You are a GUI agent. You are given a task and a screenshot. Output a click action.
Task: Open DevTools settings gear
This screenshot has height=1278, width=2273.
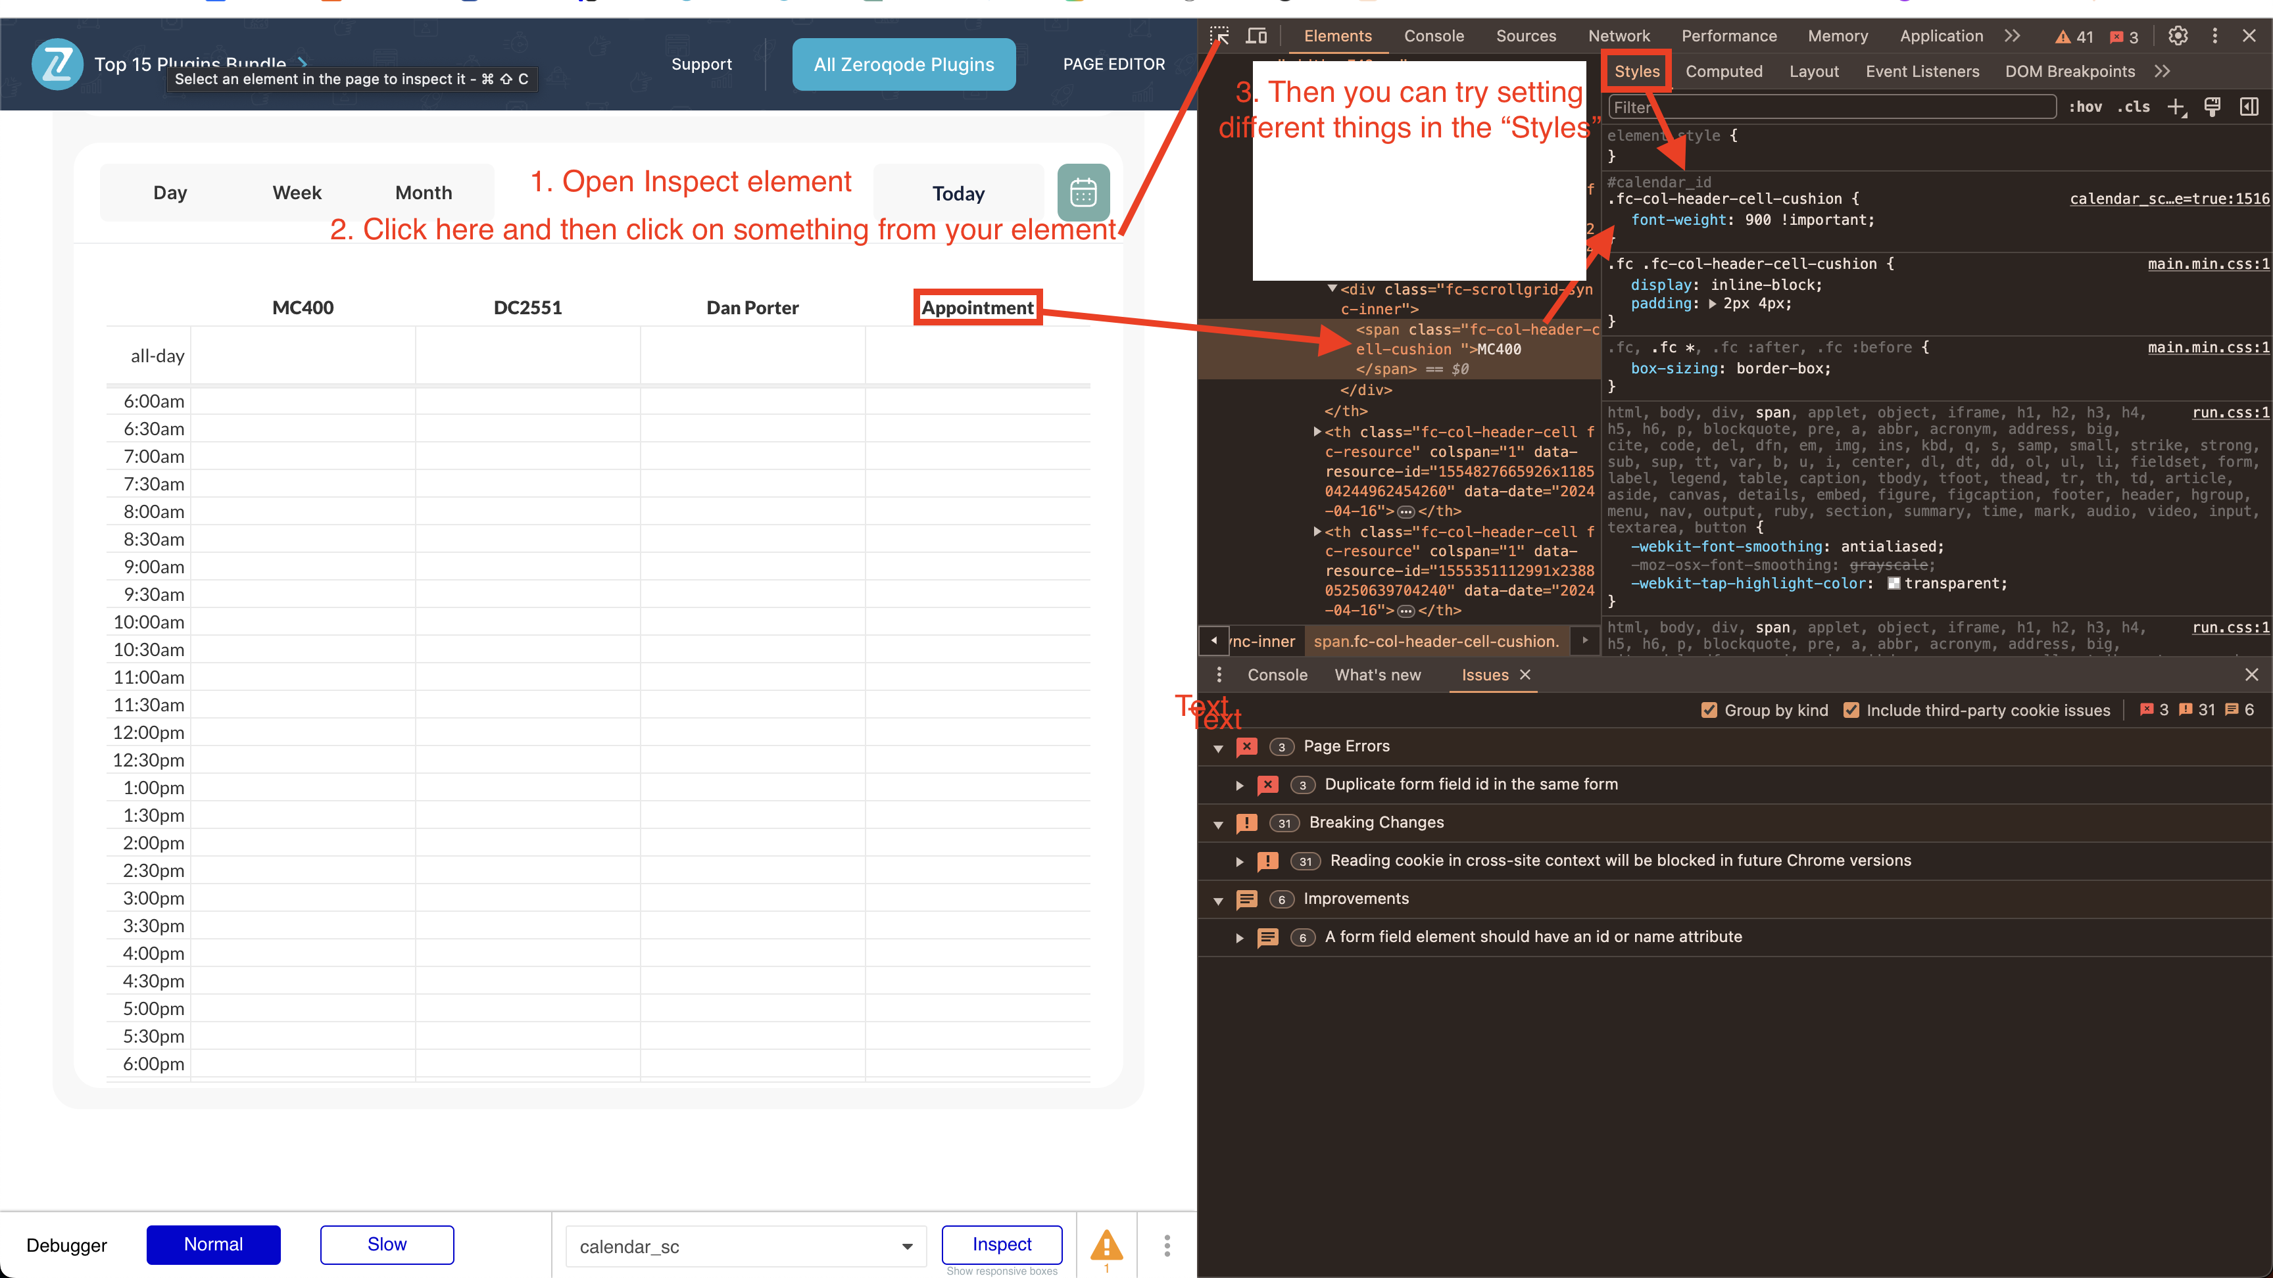pos(2178,36)
